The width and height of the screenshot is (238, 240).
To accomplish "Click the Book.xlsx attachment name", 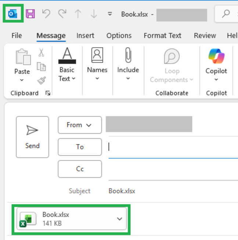I will (56, 215).
